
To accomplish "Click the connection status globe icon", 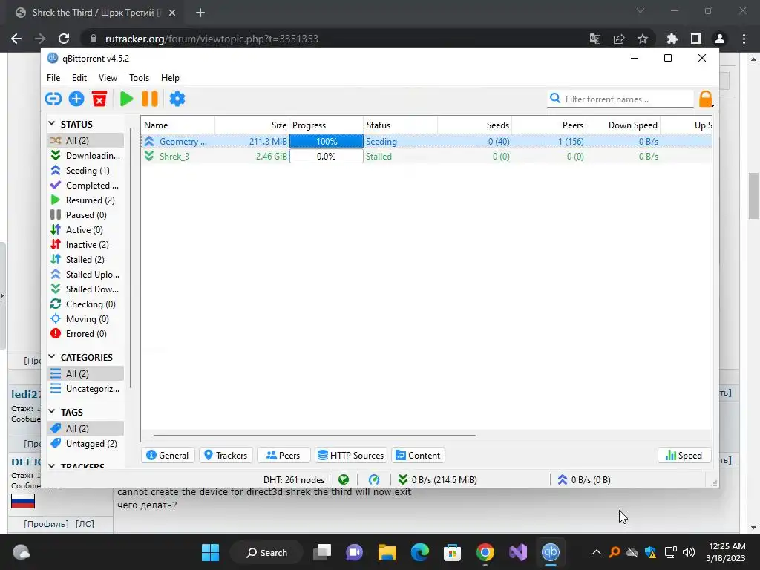I will click(x=344, y=480).
